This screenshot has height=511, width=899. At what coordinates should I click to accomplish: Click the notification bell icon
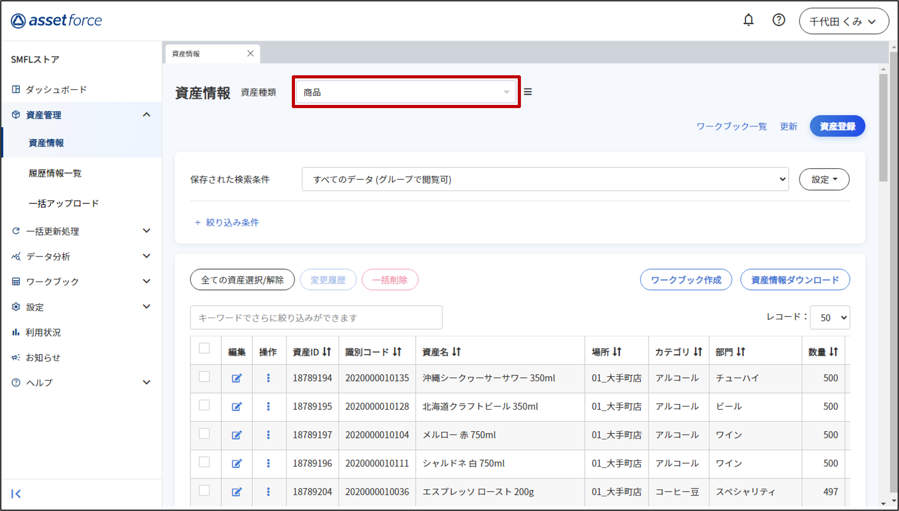748,20
